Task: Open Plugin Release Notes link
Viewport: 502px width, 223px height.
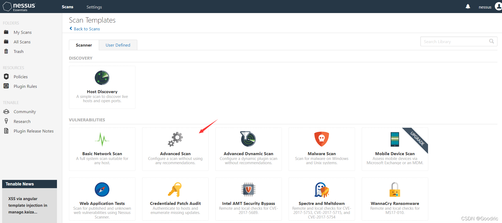Action: click(x=34, y=131)
